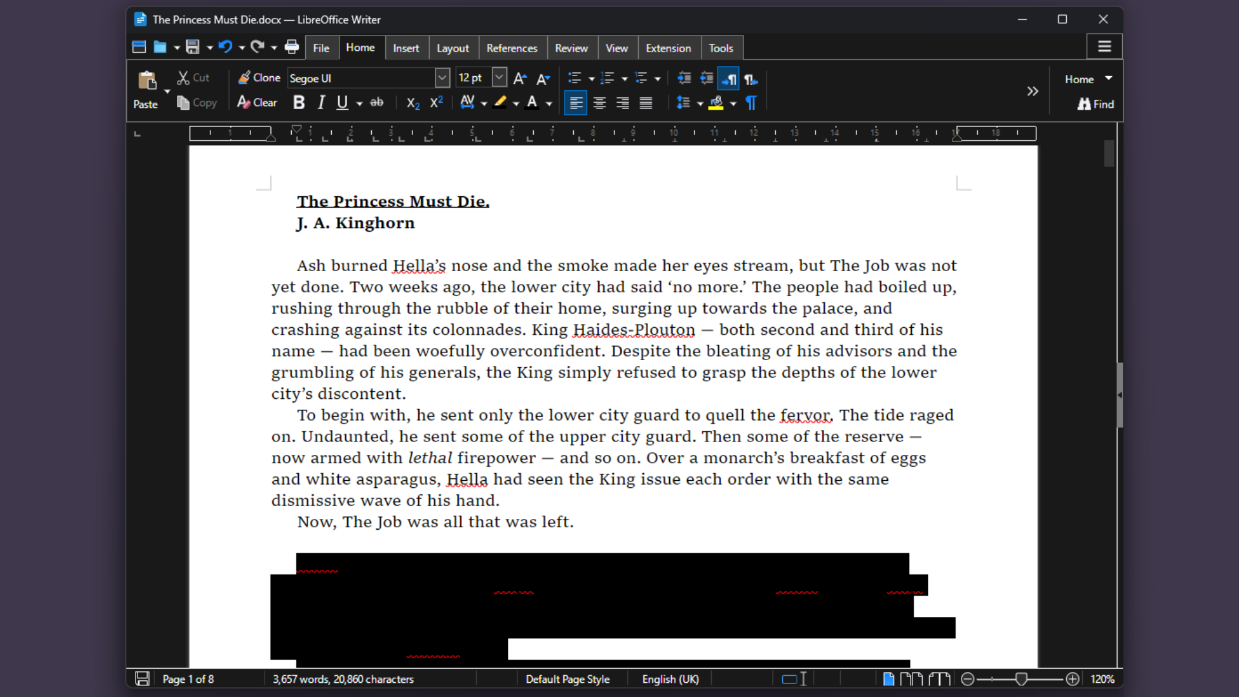Image resolution: width=1239 pixels, height=697 pixels.
Task: Enable centered paragraph alignment
Action: coord(599,103)
